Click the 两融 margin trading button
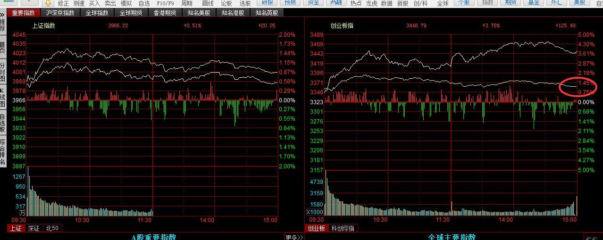This screenshot has width=603, height=240. coord(336,2)
